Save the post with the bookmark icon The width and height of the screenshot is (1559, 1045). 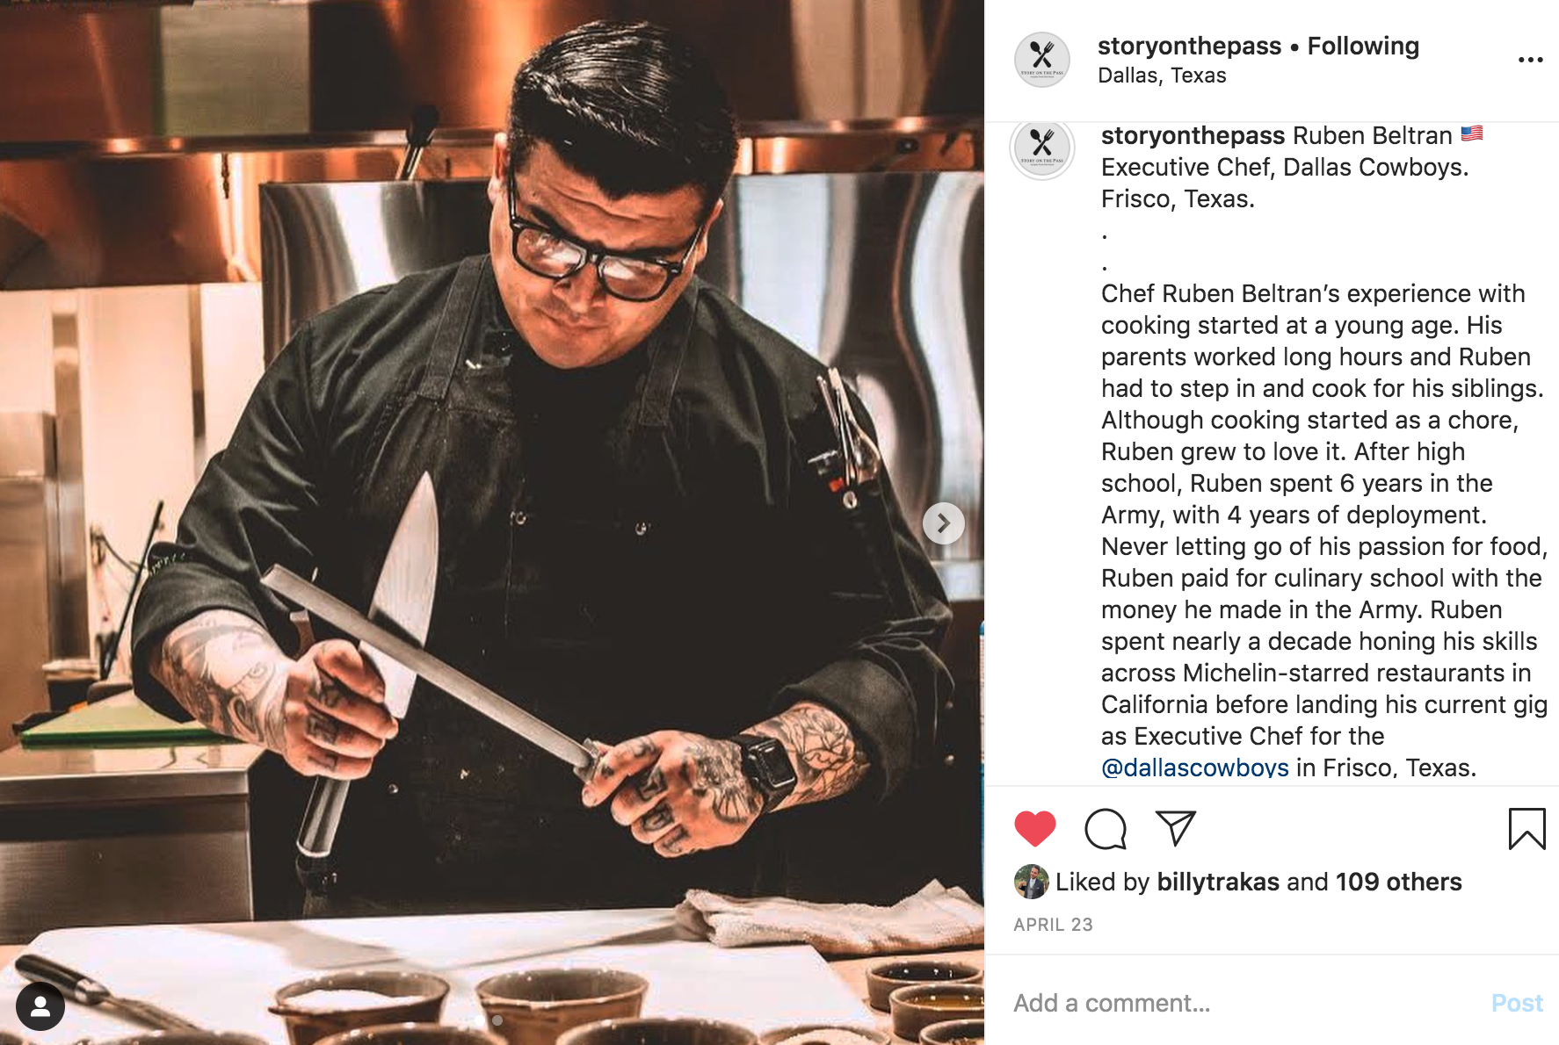pos(1526,829)
